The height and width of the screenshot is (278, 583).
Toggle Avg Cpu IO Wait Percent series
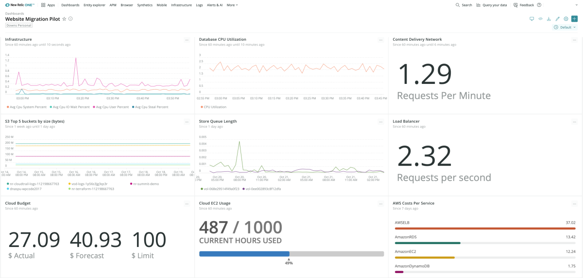[69, 107]
